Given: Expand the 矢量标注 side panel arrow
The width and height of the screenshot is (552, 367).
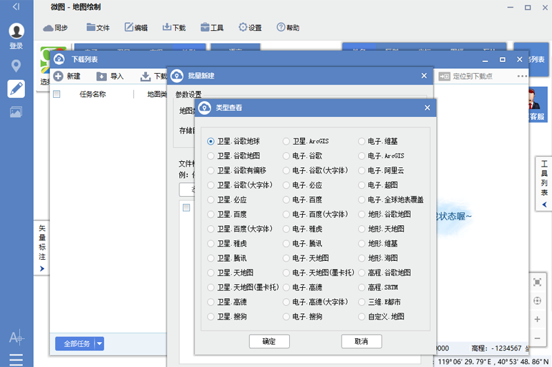Looking at the screenshot, I should [x=42, y=269].
